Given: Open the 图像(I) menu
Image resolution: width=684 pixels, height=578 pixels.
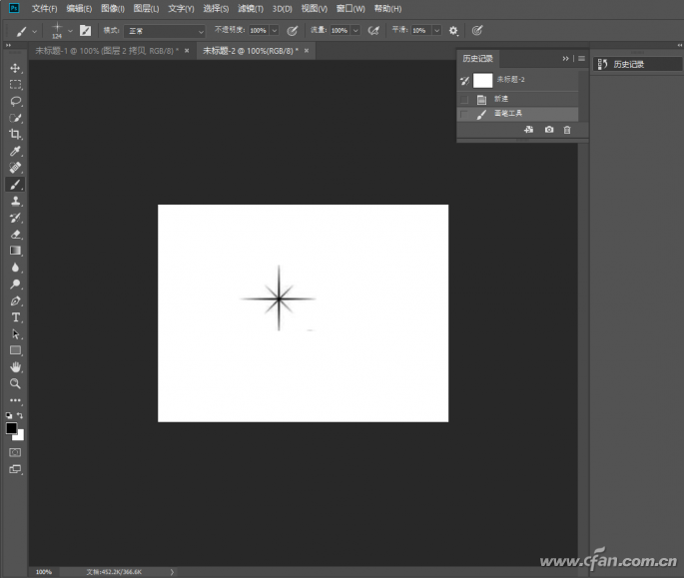Looking at the screenshot, I should [113, 9].
